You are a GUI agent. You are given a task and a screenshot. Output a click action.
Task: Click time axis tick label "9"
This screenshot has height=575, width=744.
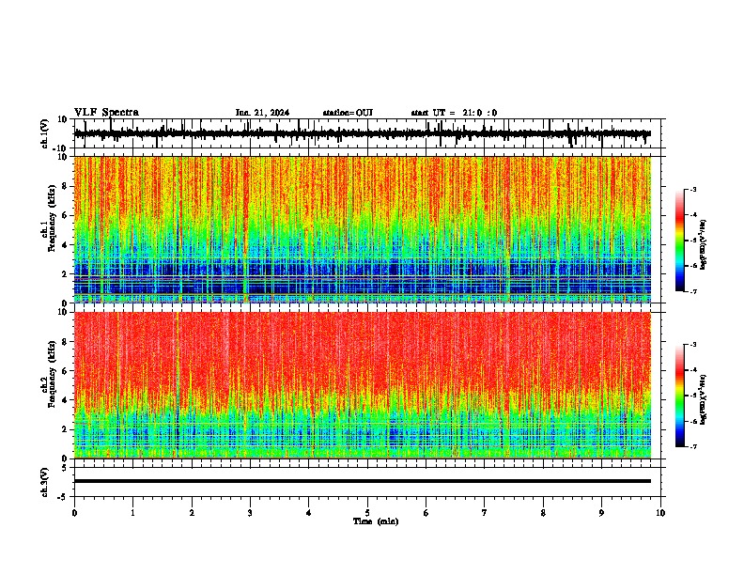coord(601,513)
